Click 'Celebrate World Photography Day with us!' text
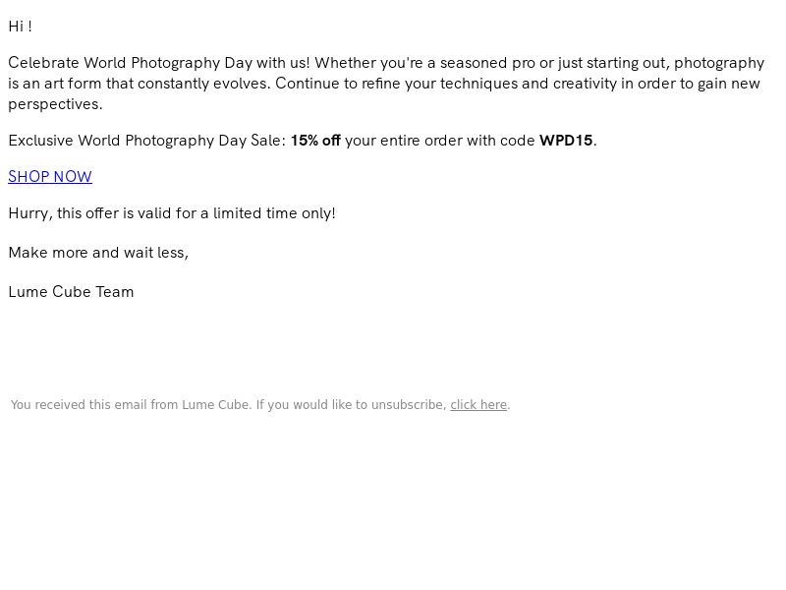Viewport: 786px width, 590px height. click(x=159, y=63)
